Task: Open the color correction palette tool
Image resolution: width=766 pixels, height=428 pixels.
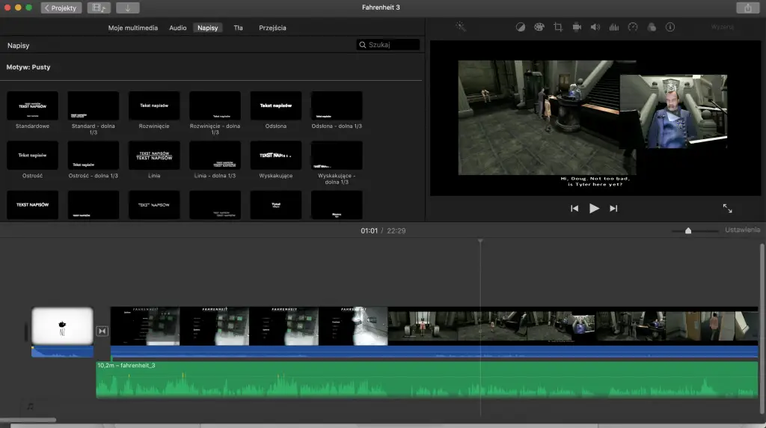Action: click(539, 28)
